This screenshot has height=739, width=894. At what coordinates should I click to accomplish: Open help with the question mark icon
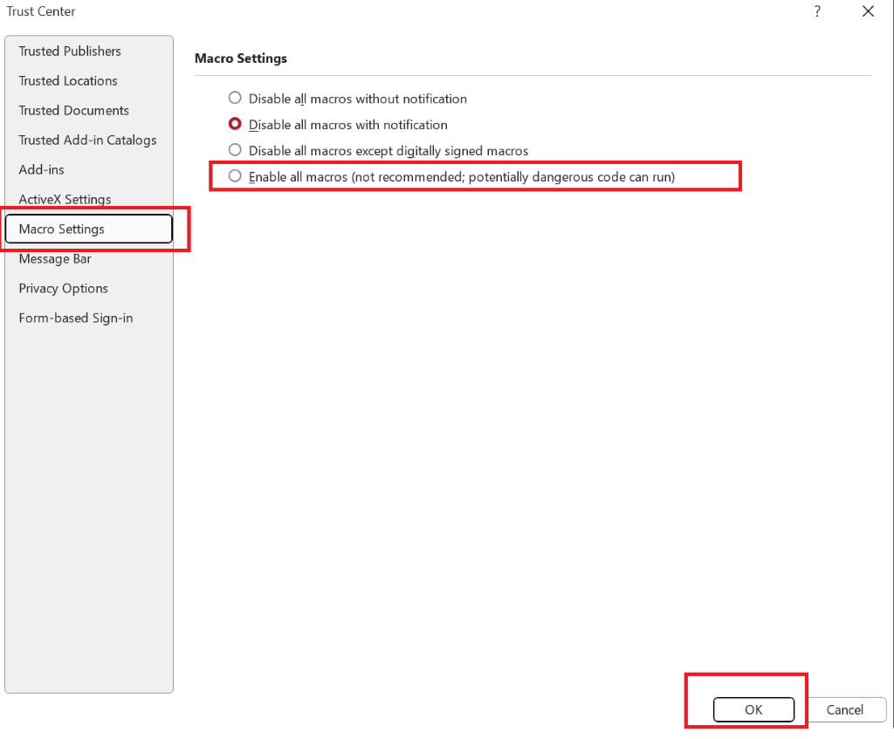(817, 11)
